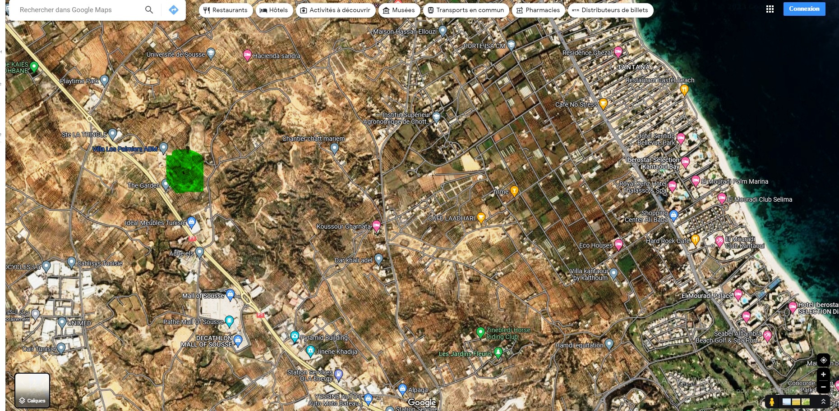839x411 pixels.
Task: Open the Google apps grid
Action: point(770,9)
